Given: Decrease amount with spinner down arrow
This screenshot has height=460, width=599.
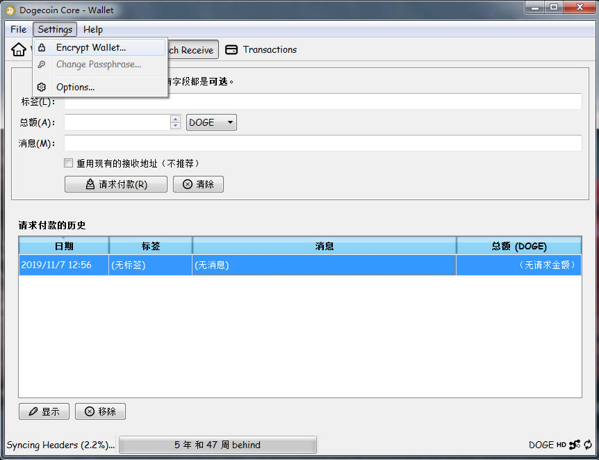Looking at the screenshot, I should (175, 125).
